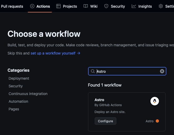Click the Categories heading
Screen dimensions: 174x135
[19, 70]
